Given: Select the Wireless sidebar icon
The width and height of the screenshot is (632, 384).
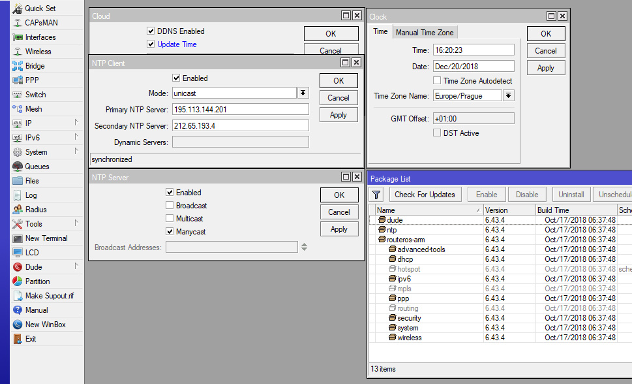Looking at the screenshot, I should [18, 52].
